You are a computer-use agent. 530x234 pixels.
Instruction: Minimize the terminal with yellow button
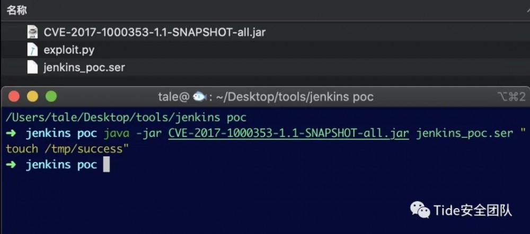pyautogui.click(x=32, y=97)
